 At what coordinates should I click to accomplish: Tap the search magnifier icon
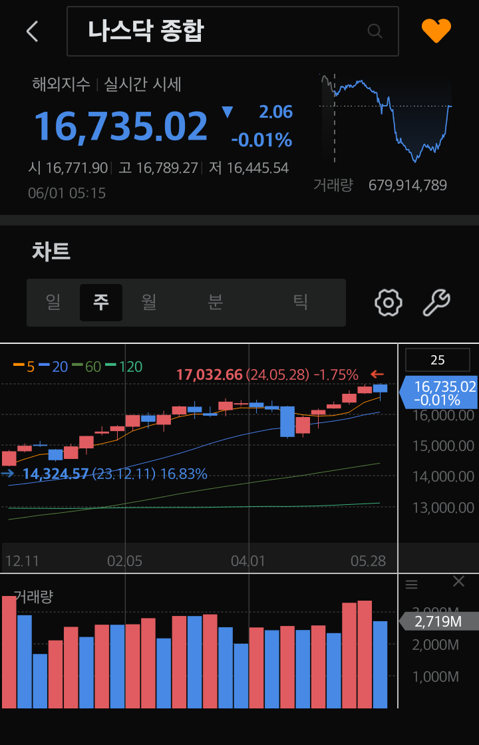click(375, 31)
